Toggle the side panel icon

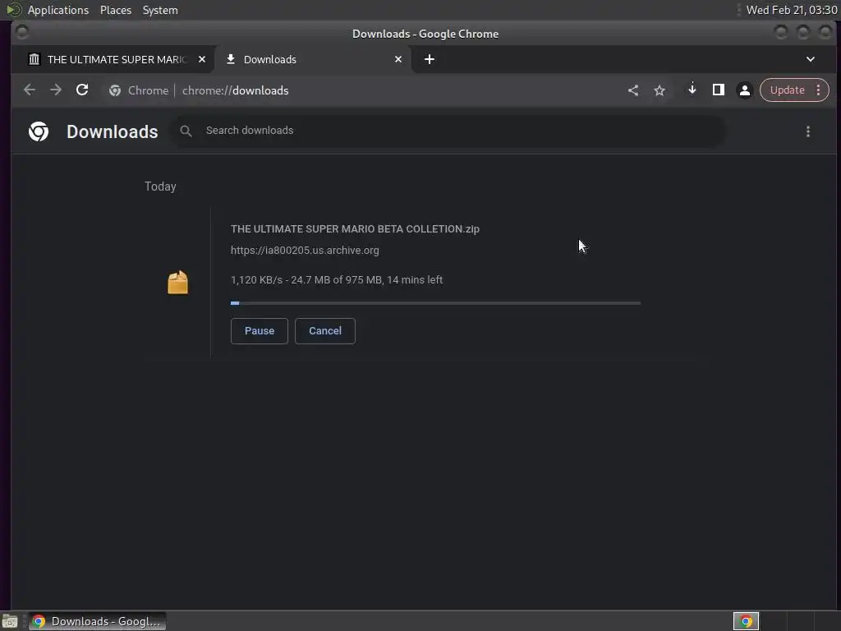718,90
